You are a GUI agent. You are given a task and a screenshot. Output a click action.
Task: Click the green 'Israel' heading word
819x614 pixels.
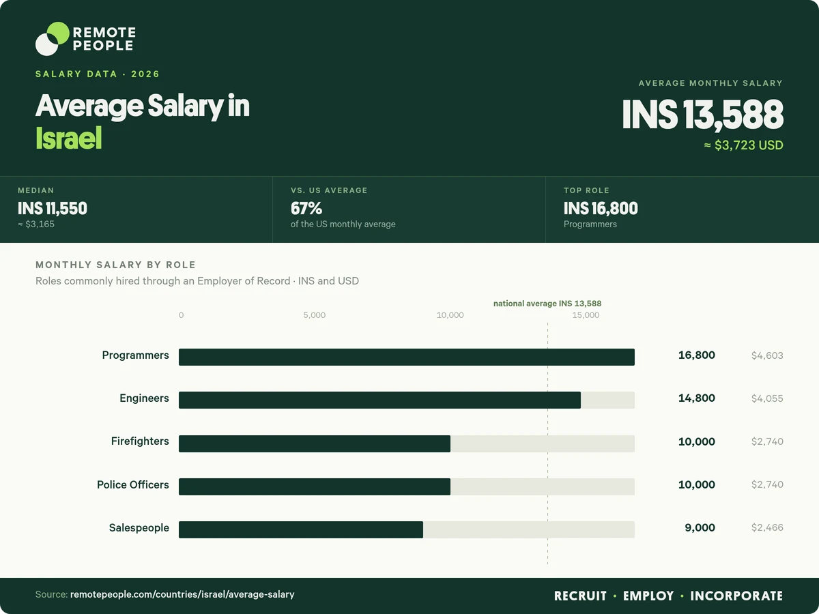point(68,138)
